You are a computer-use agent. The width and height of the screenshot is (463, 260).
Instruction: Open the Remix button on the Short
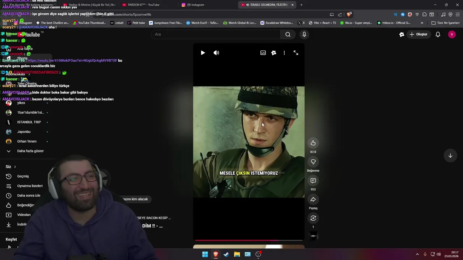point(313,218)
